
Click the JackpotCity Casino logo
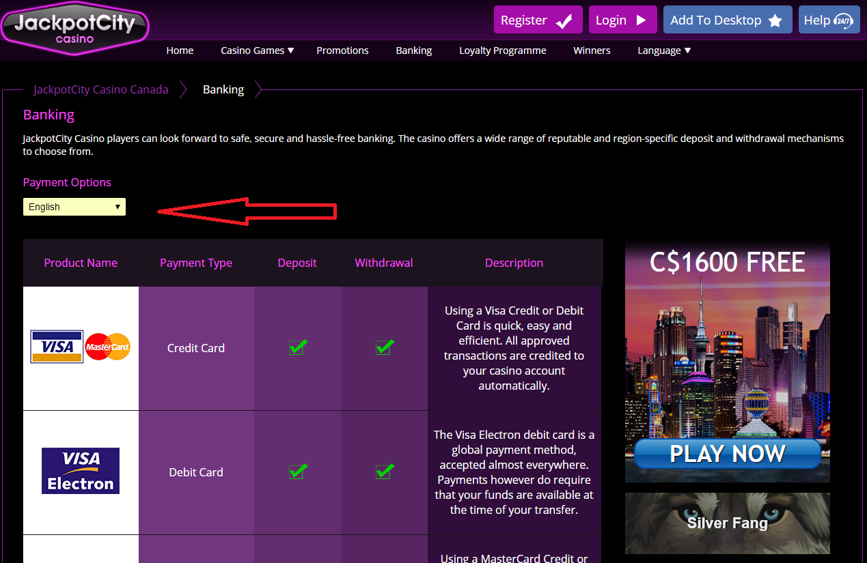pyautogui.click(x=74, y=28)
